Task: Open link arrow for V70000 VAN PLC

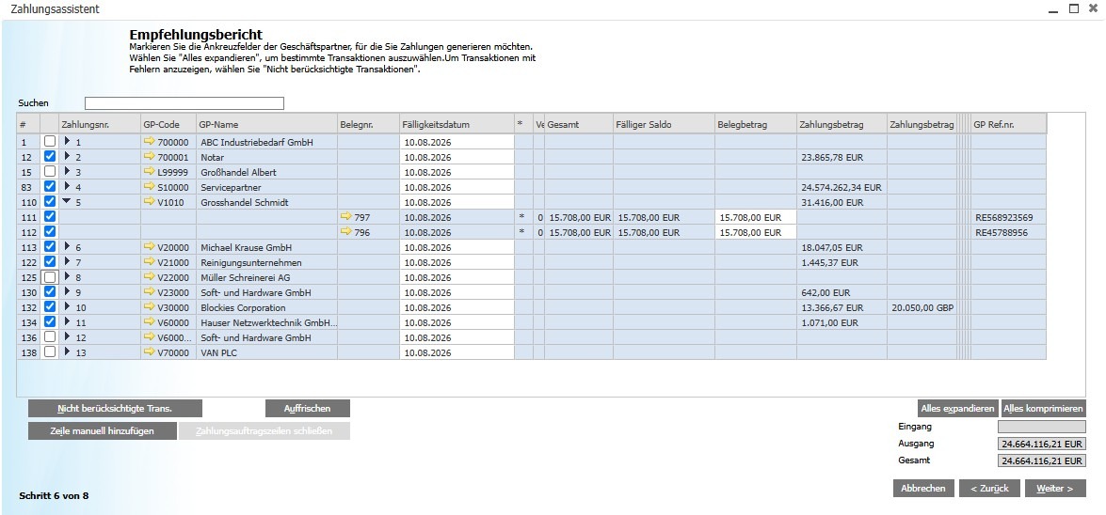Action: 149,352
